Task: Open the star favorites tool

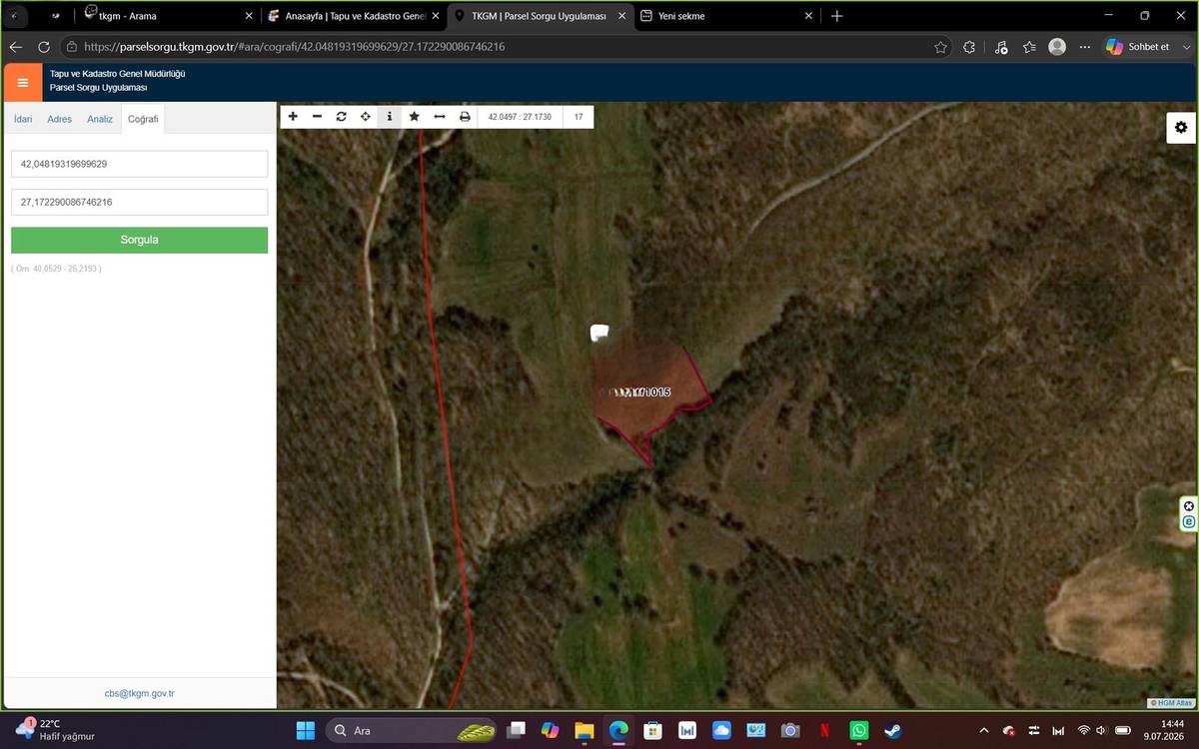Action: 414,117
